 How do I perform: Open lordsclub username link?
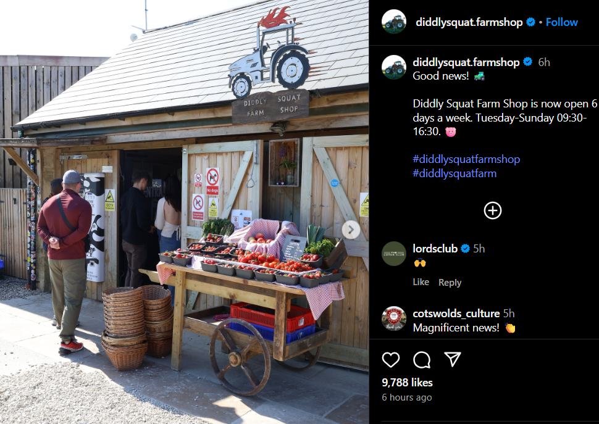pos(435,249)
